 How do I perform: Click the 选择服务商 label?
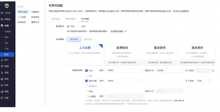[x=78, y=70]
